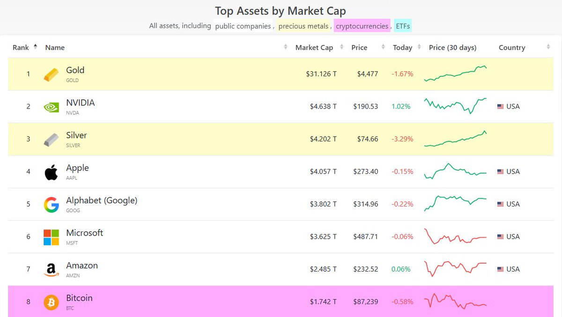
Task: Sort by Price using its sort arrows
Action: 383,47
